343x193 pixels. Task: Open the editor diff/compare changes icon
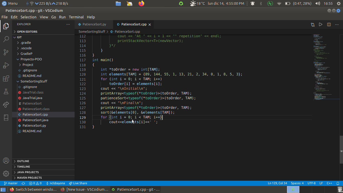312,24
